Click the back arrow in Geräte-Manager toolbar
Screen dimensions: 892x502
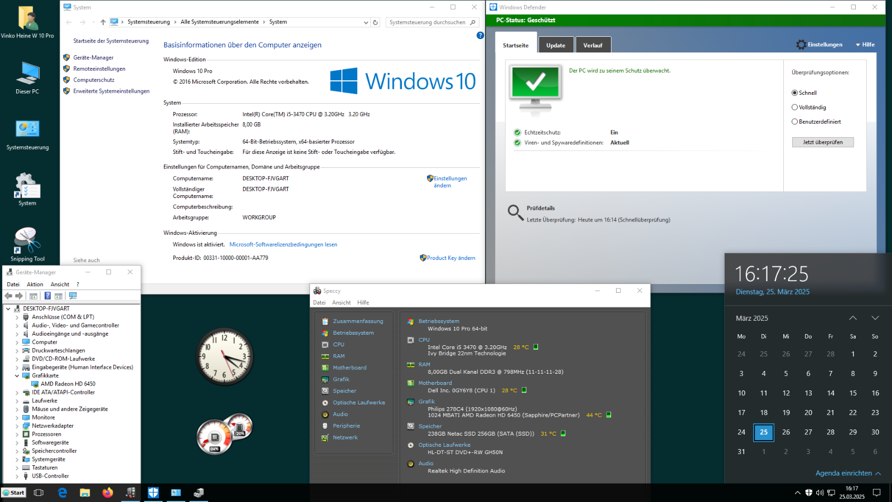pos(8,296)
